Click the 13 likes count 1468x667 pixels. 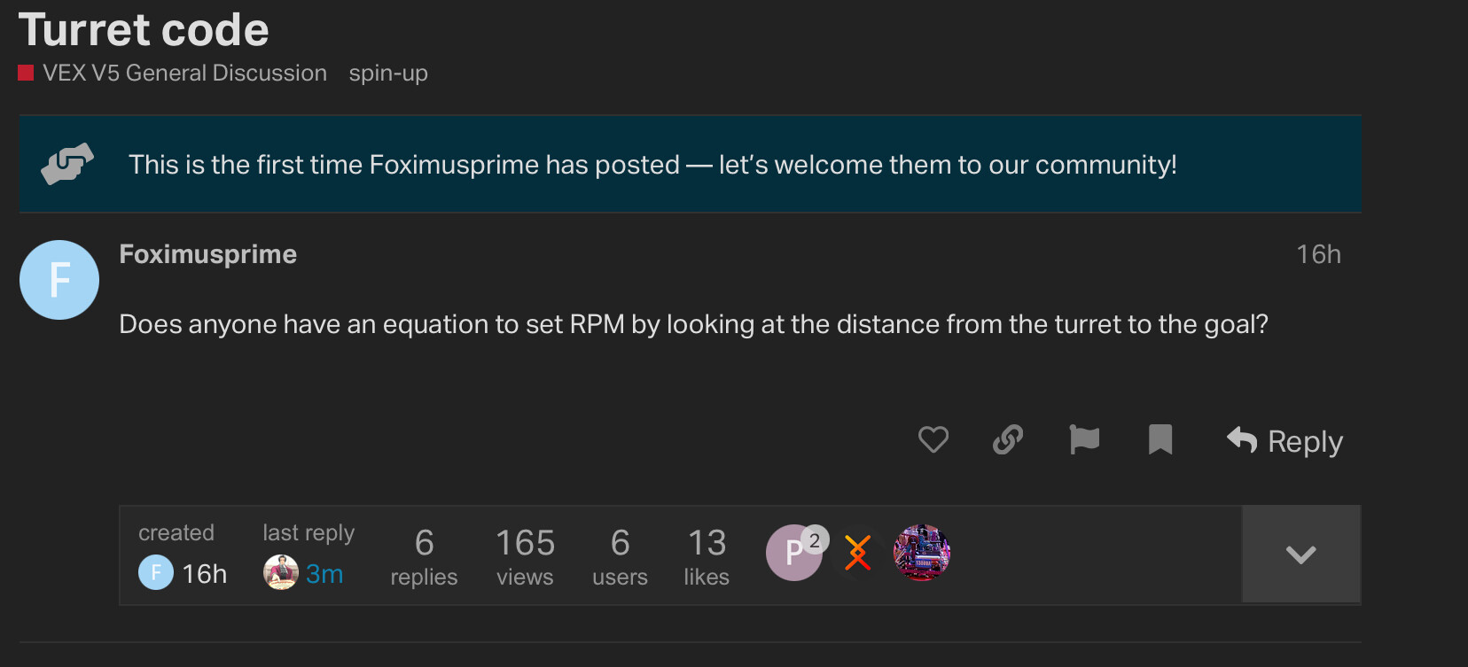click(x=707, y=556)
